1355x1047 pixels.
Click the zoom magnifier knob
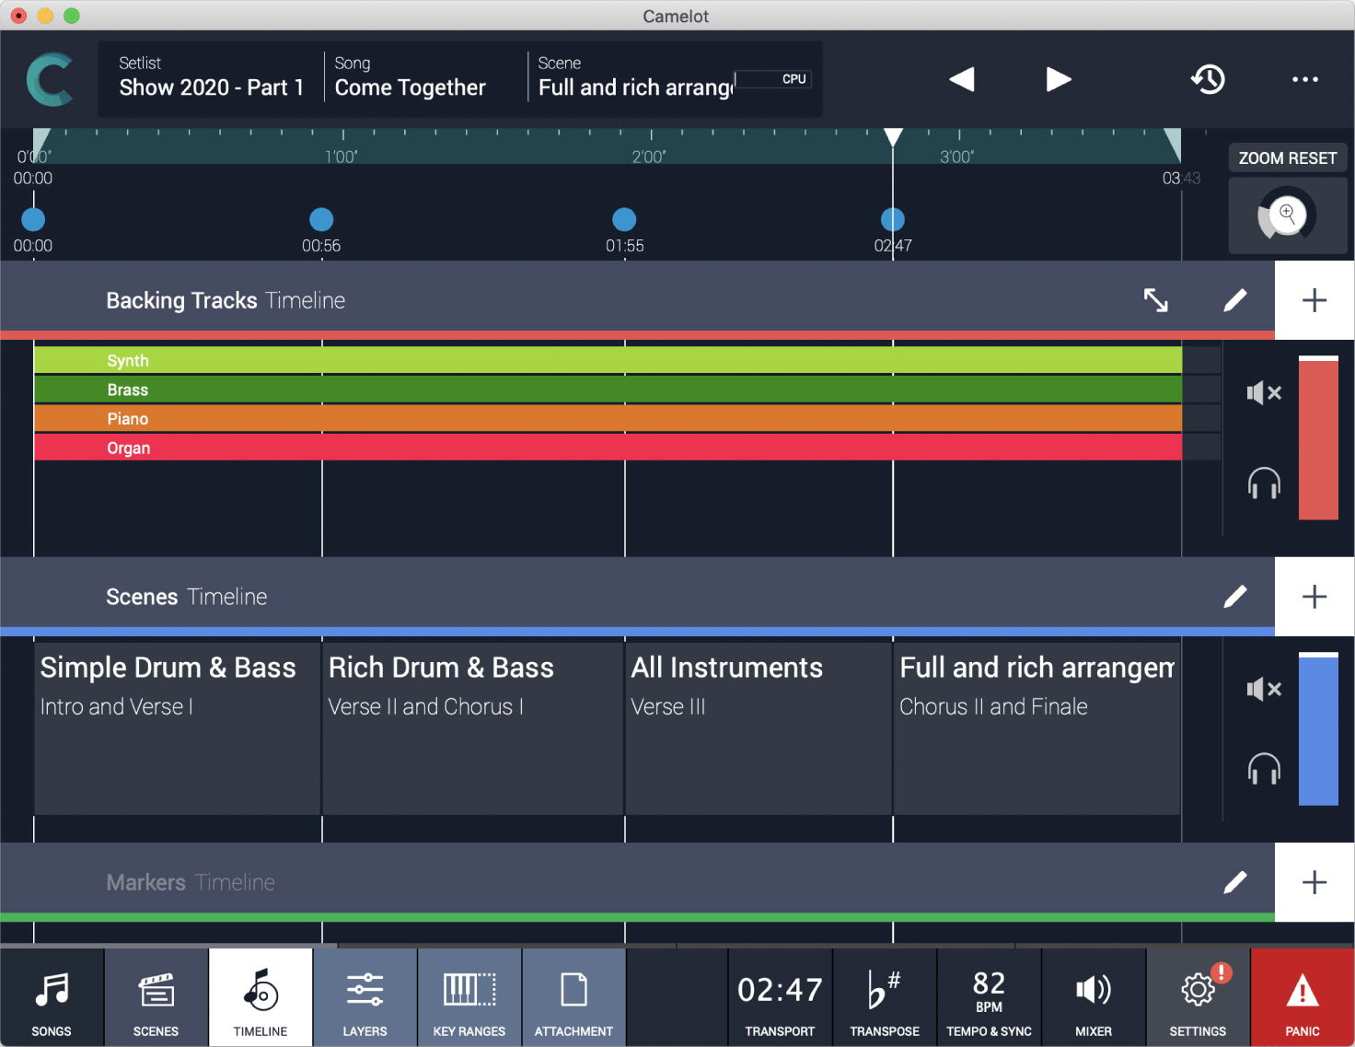(1287, 215)
